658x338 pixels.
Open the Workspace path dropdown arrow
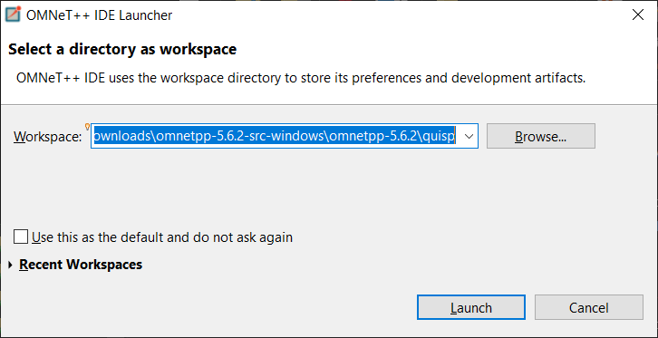pyautogui.click(x=469, y=136)
